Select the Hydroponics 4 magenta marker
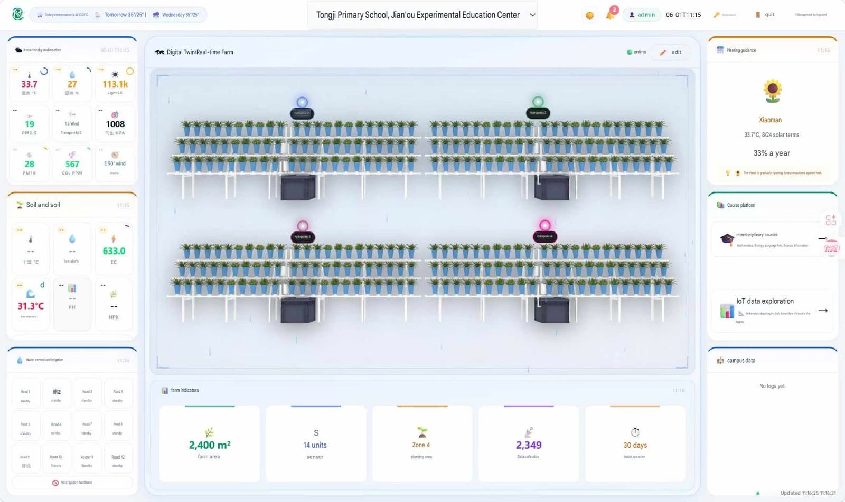Image resolution: width=845 pixels, height=502 pixels. point(544,226)
